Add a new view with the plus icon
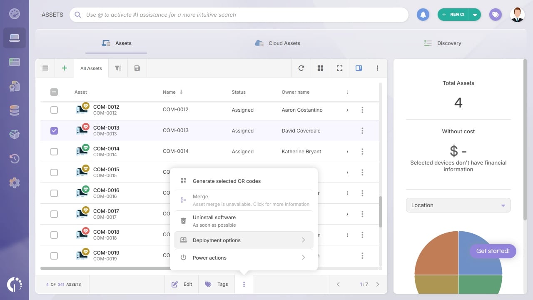This screenshot has width=533, height=300. coord(64,67)
